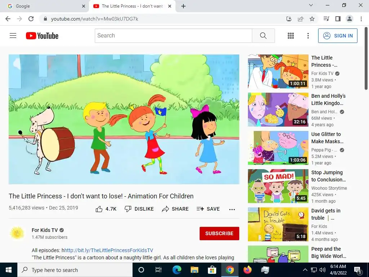This screenshot has width=369, height=277.
Task: Open the YouTube apps grid icon
Action: 291,36
